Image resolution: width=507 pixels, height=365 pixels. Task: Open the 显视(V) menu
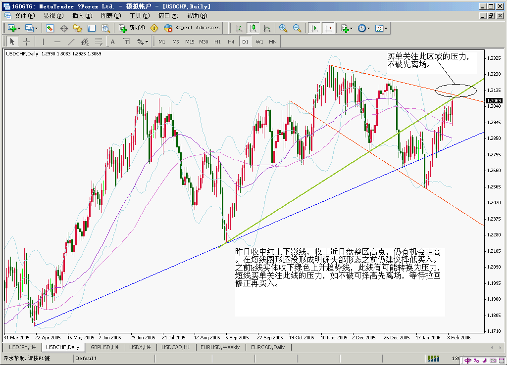click(x=53, y=15)
